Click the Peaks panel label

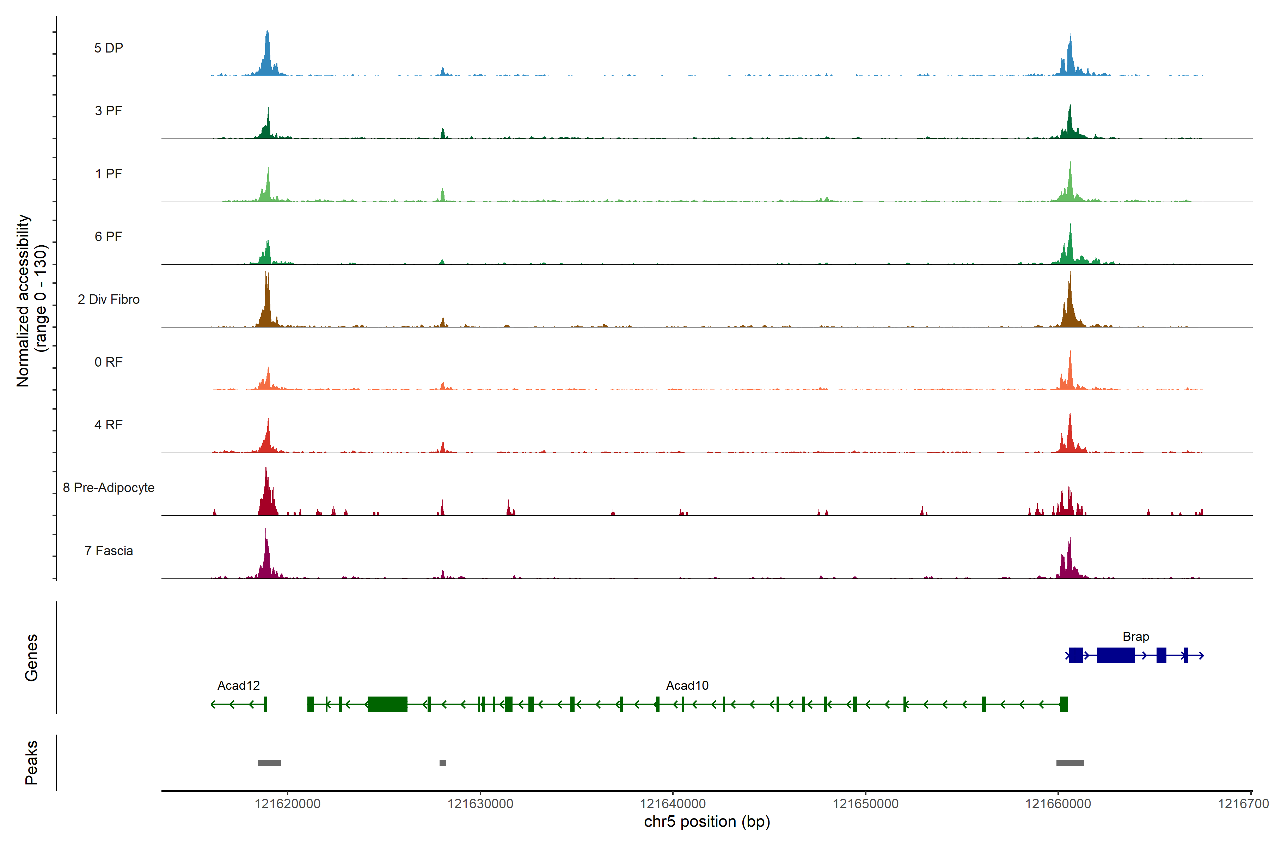point(31,762)
